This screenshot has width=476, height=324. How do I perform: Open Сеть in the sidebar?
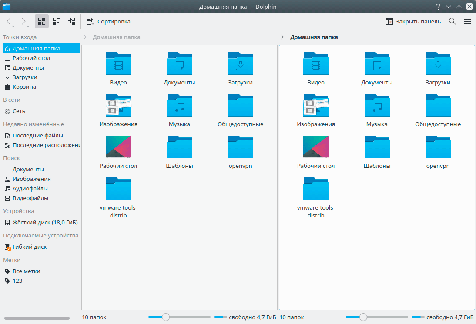pos(41,111)
